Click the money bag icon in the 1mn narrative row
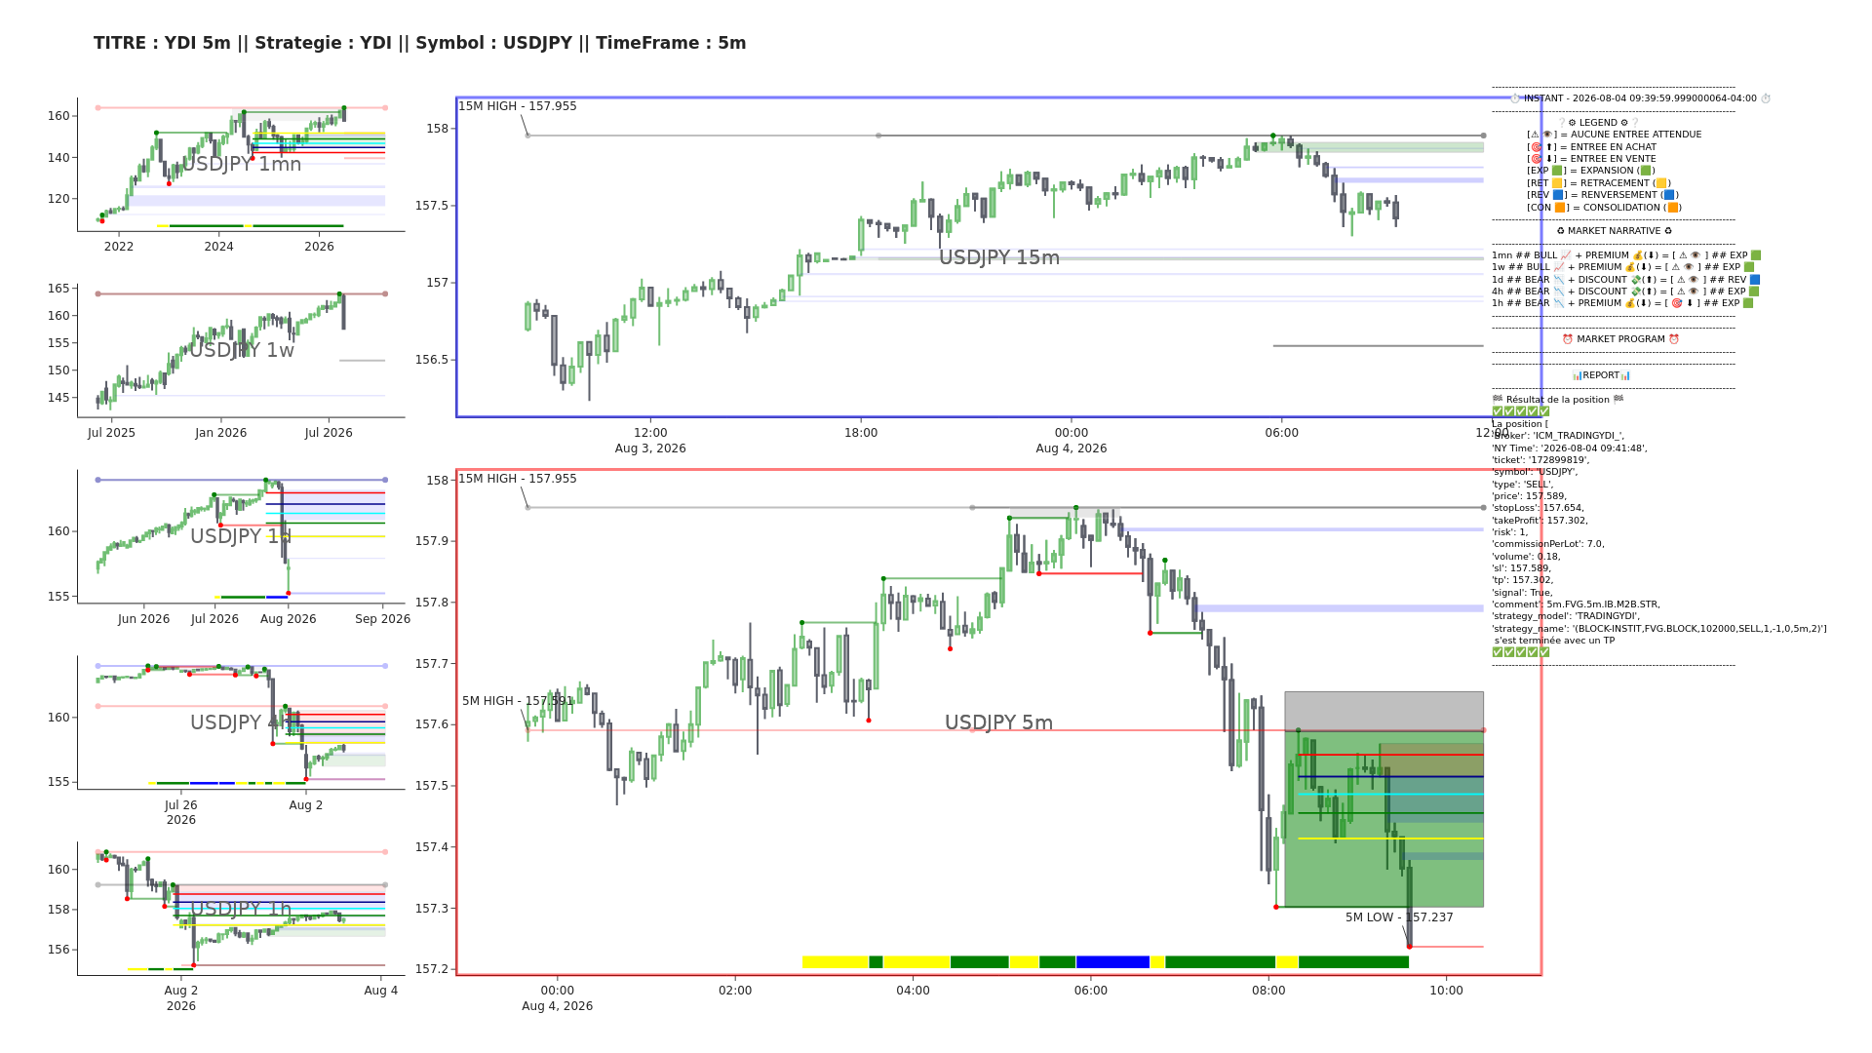Image resolution: width=1872 pixels, height=1053 pixels. tap(1638, 255)
